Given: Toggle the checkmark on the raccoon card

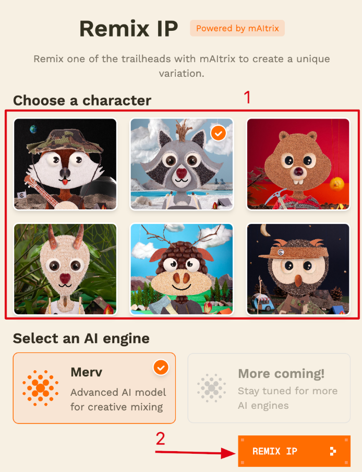Looking at the screenshot, I should pos(219,133).
